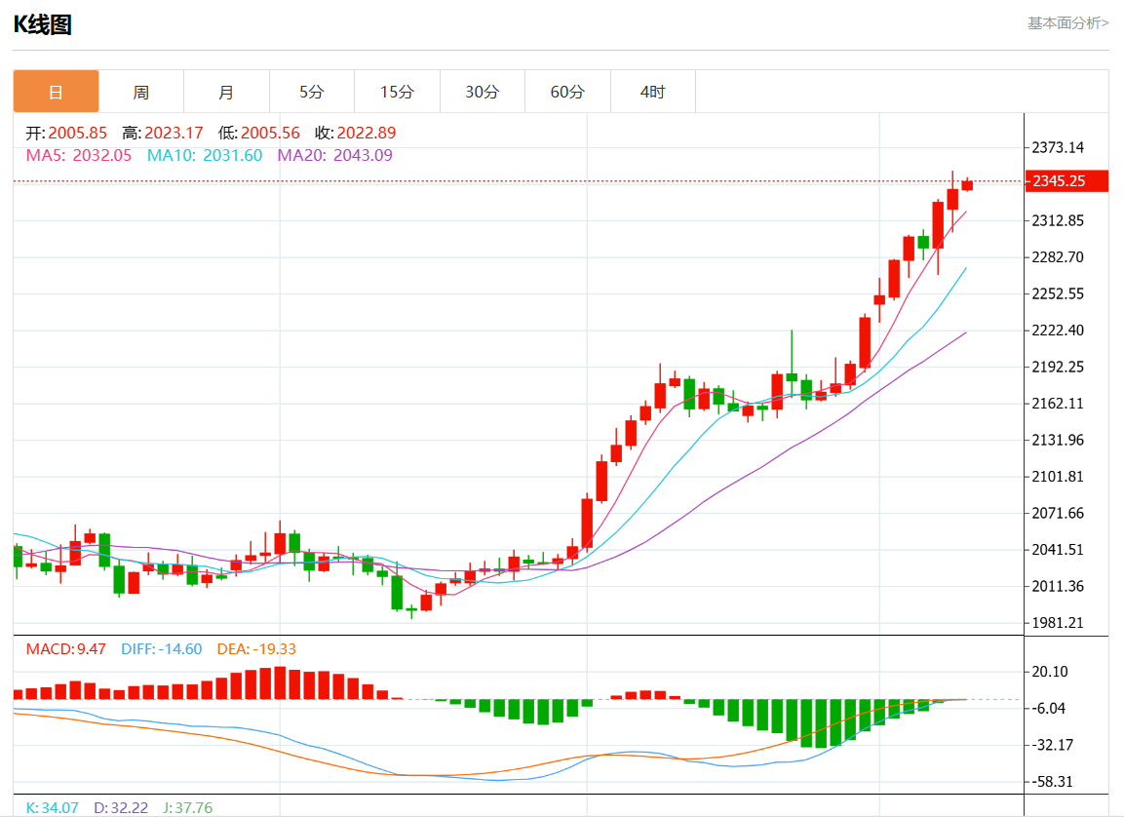Click the 2041.51 price axis label
Image resolution: width=1124 pixels, height=817 pixels.
point(1058,550)
